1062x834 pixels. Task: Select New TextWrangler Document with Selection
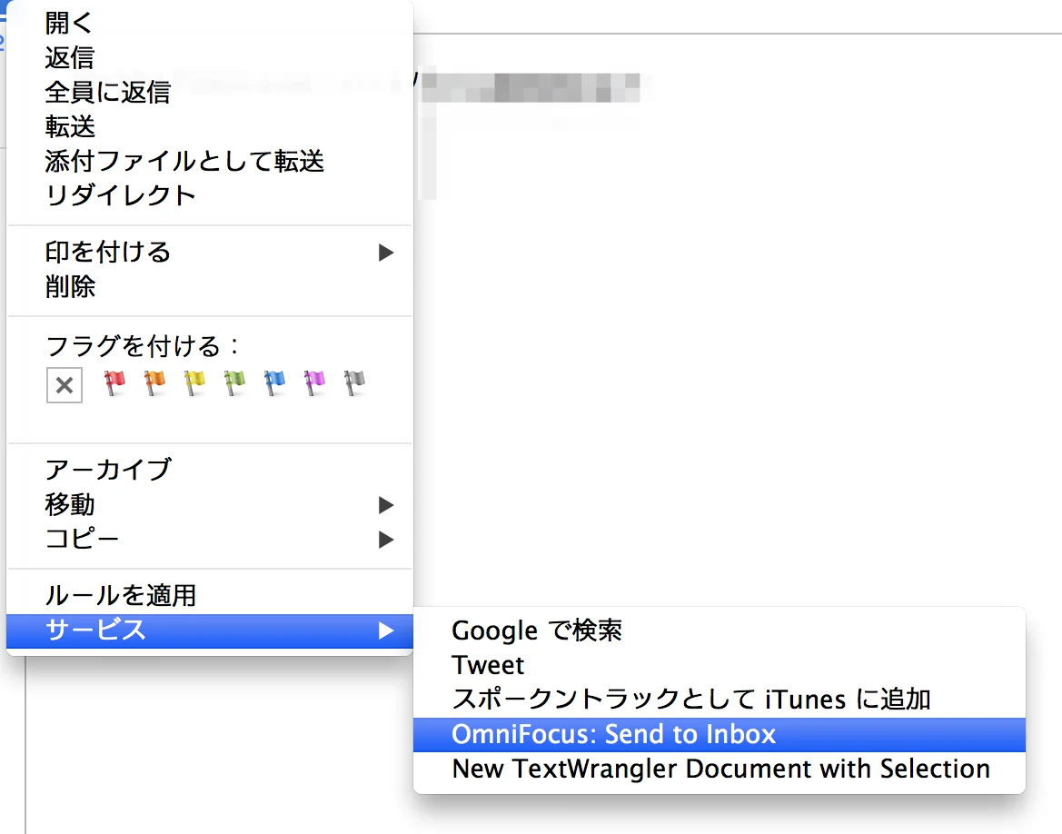point(720,769)
